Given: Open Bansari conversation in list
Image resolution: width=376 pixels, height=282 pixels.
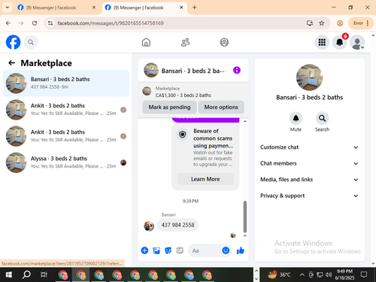Looking at the screenshot, I should [x=66, y=83].
